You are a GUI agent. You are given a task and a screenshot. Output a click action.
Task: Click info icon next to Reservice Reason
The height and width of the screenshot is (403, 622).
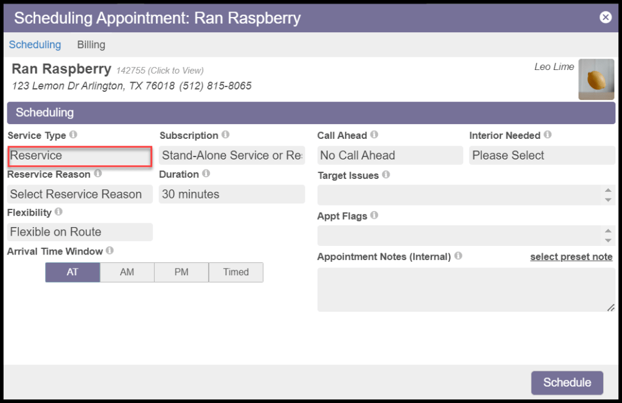pyautogui.click(x=97, y=173)
